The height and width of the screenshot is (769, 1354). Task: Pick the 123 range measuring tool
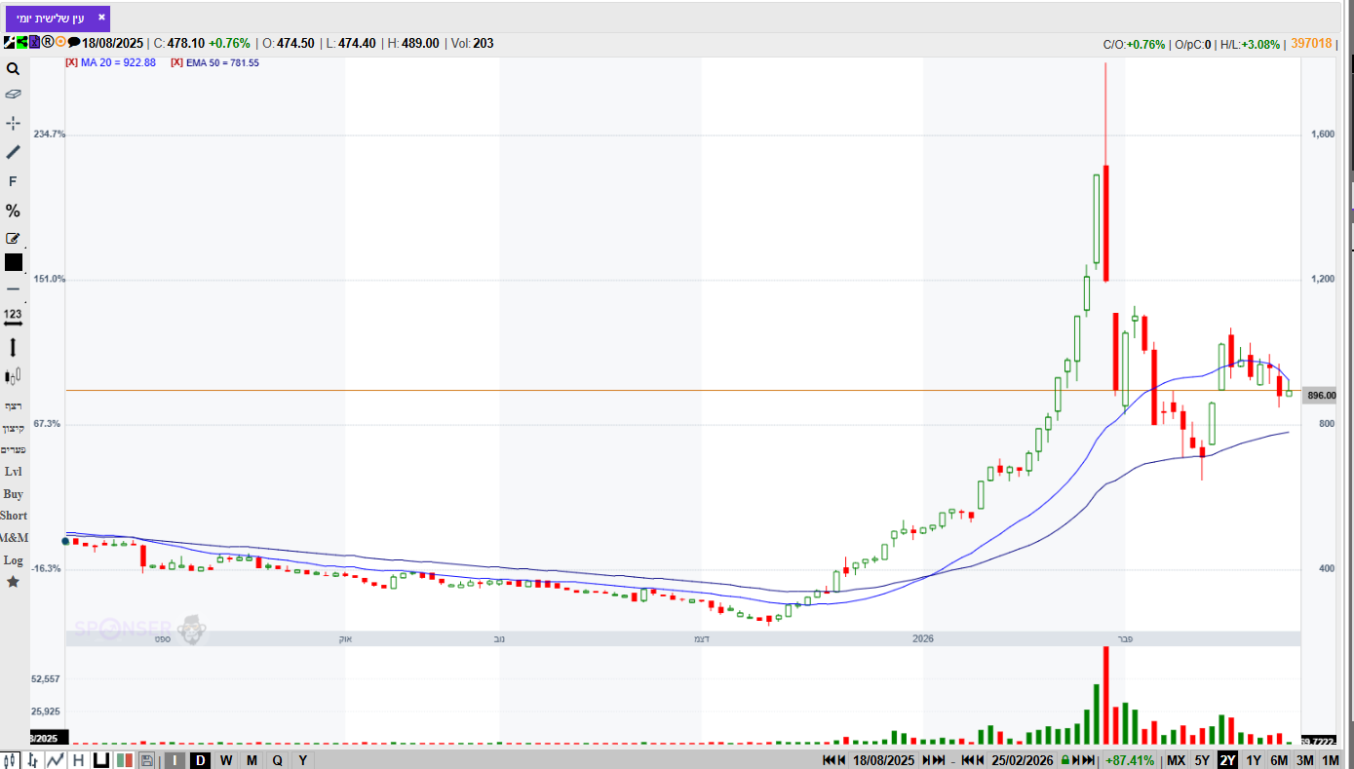click(13, 317)
